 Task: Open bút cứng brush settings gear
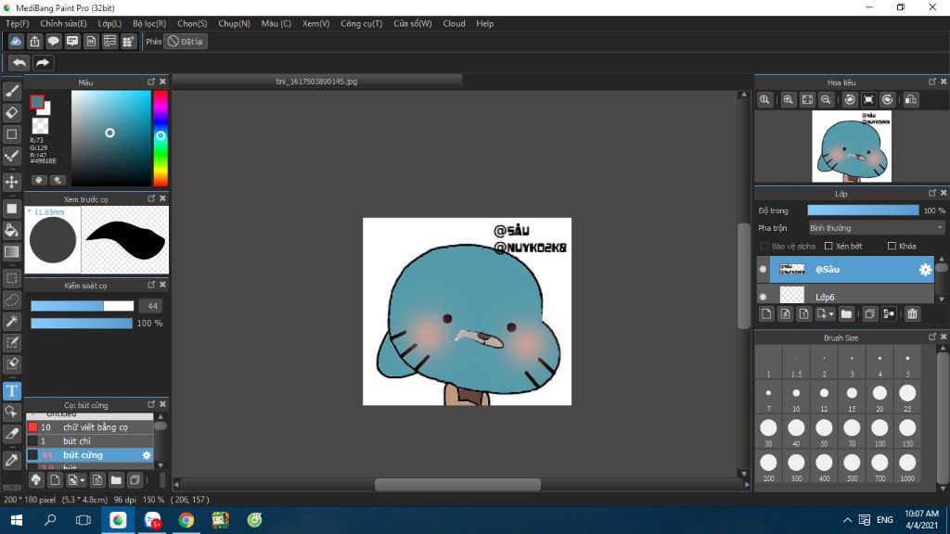click(x=146, y=455)
